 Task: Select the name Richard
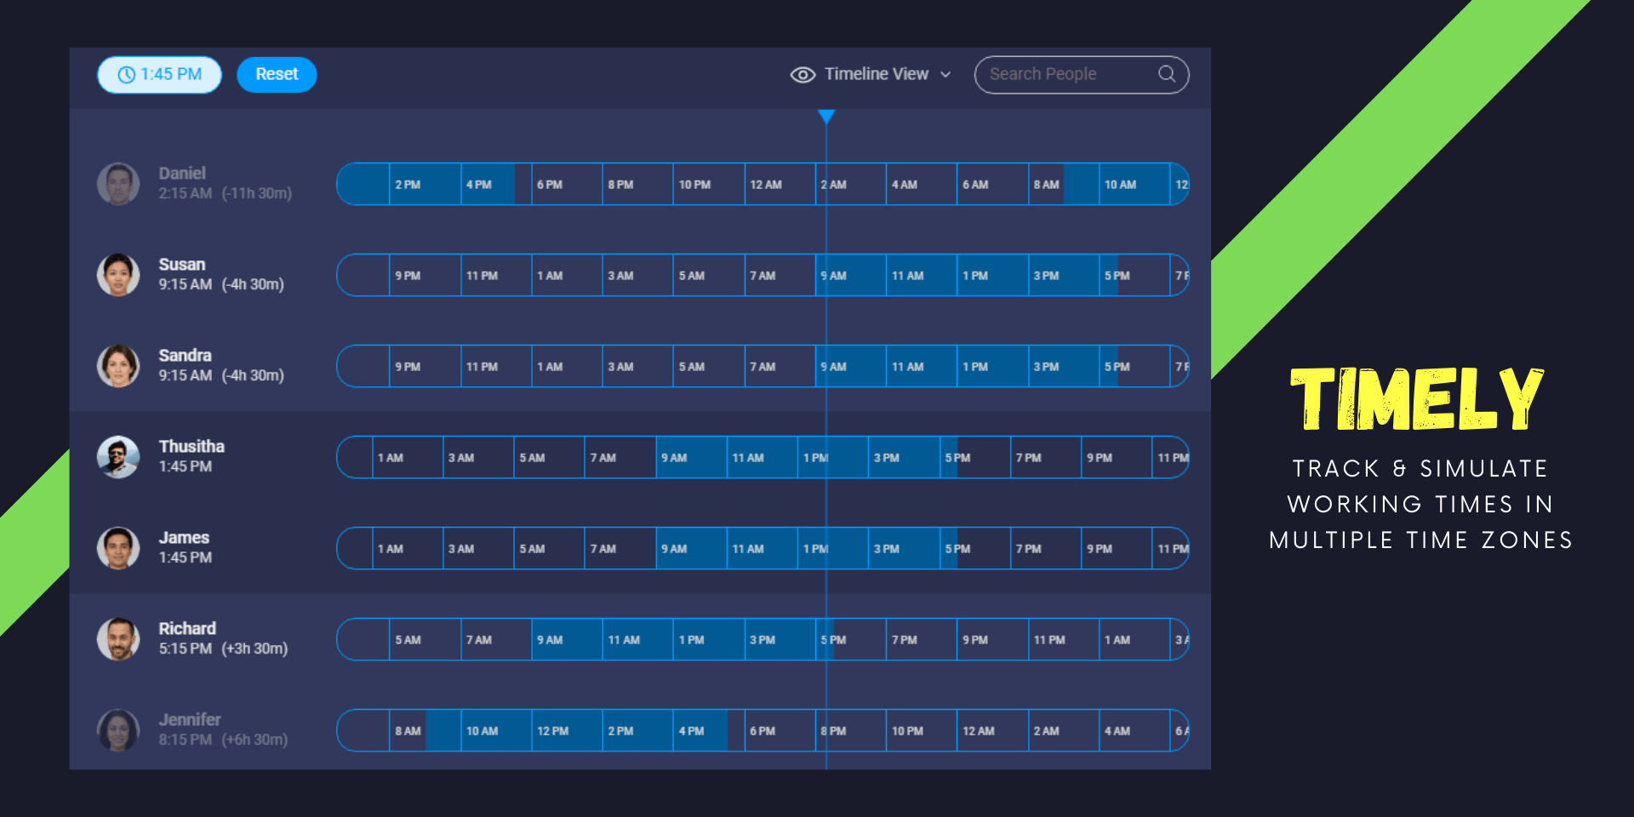pyautogui.click(x=187, y=629)
